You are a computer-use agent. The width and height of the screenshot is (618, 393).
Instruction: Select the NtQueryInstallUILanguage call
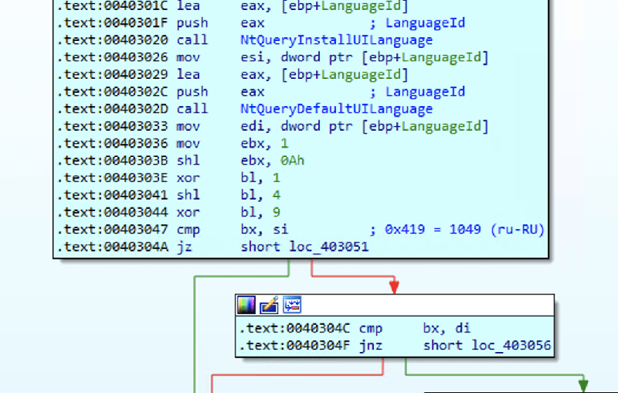pyautogui.click(x=336, y=40)
